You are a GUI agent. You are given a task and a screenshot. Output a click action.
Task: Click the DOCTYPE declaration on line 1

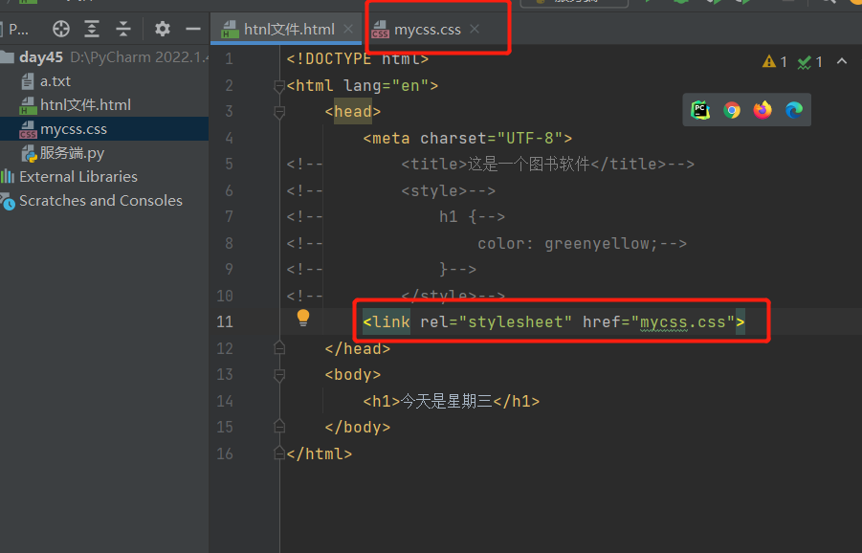(358, 58)
